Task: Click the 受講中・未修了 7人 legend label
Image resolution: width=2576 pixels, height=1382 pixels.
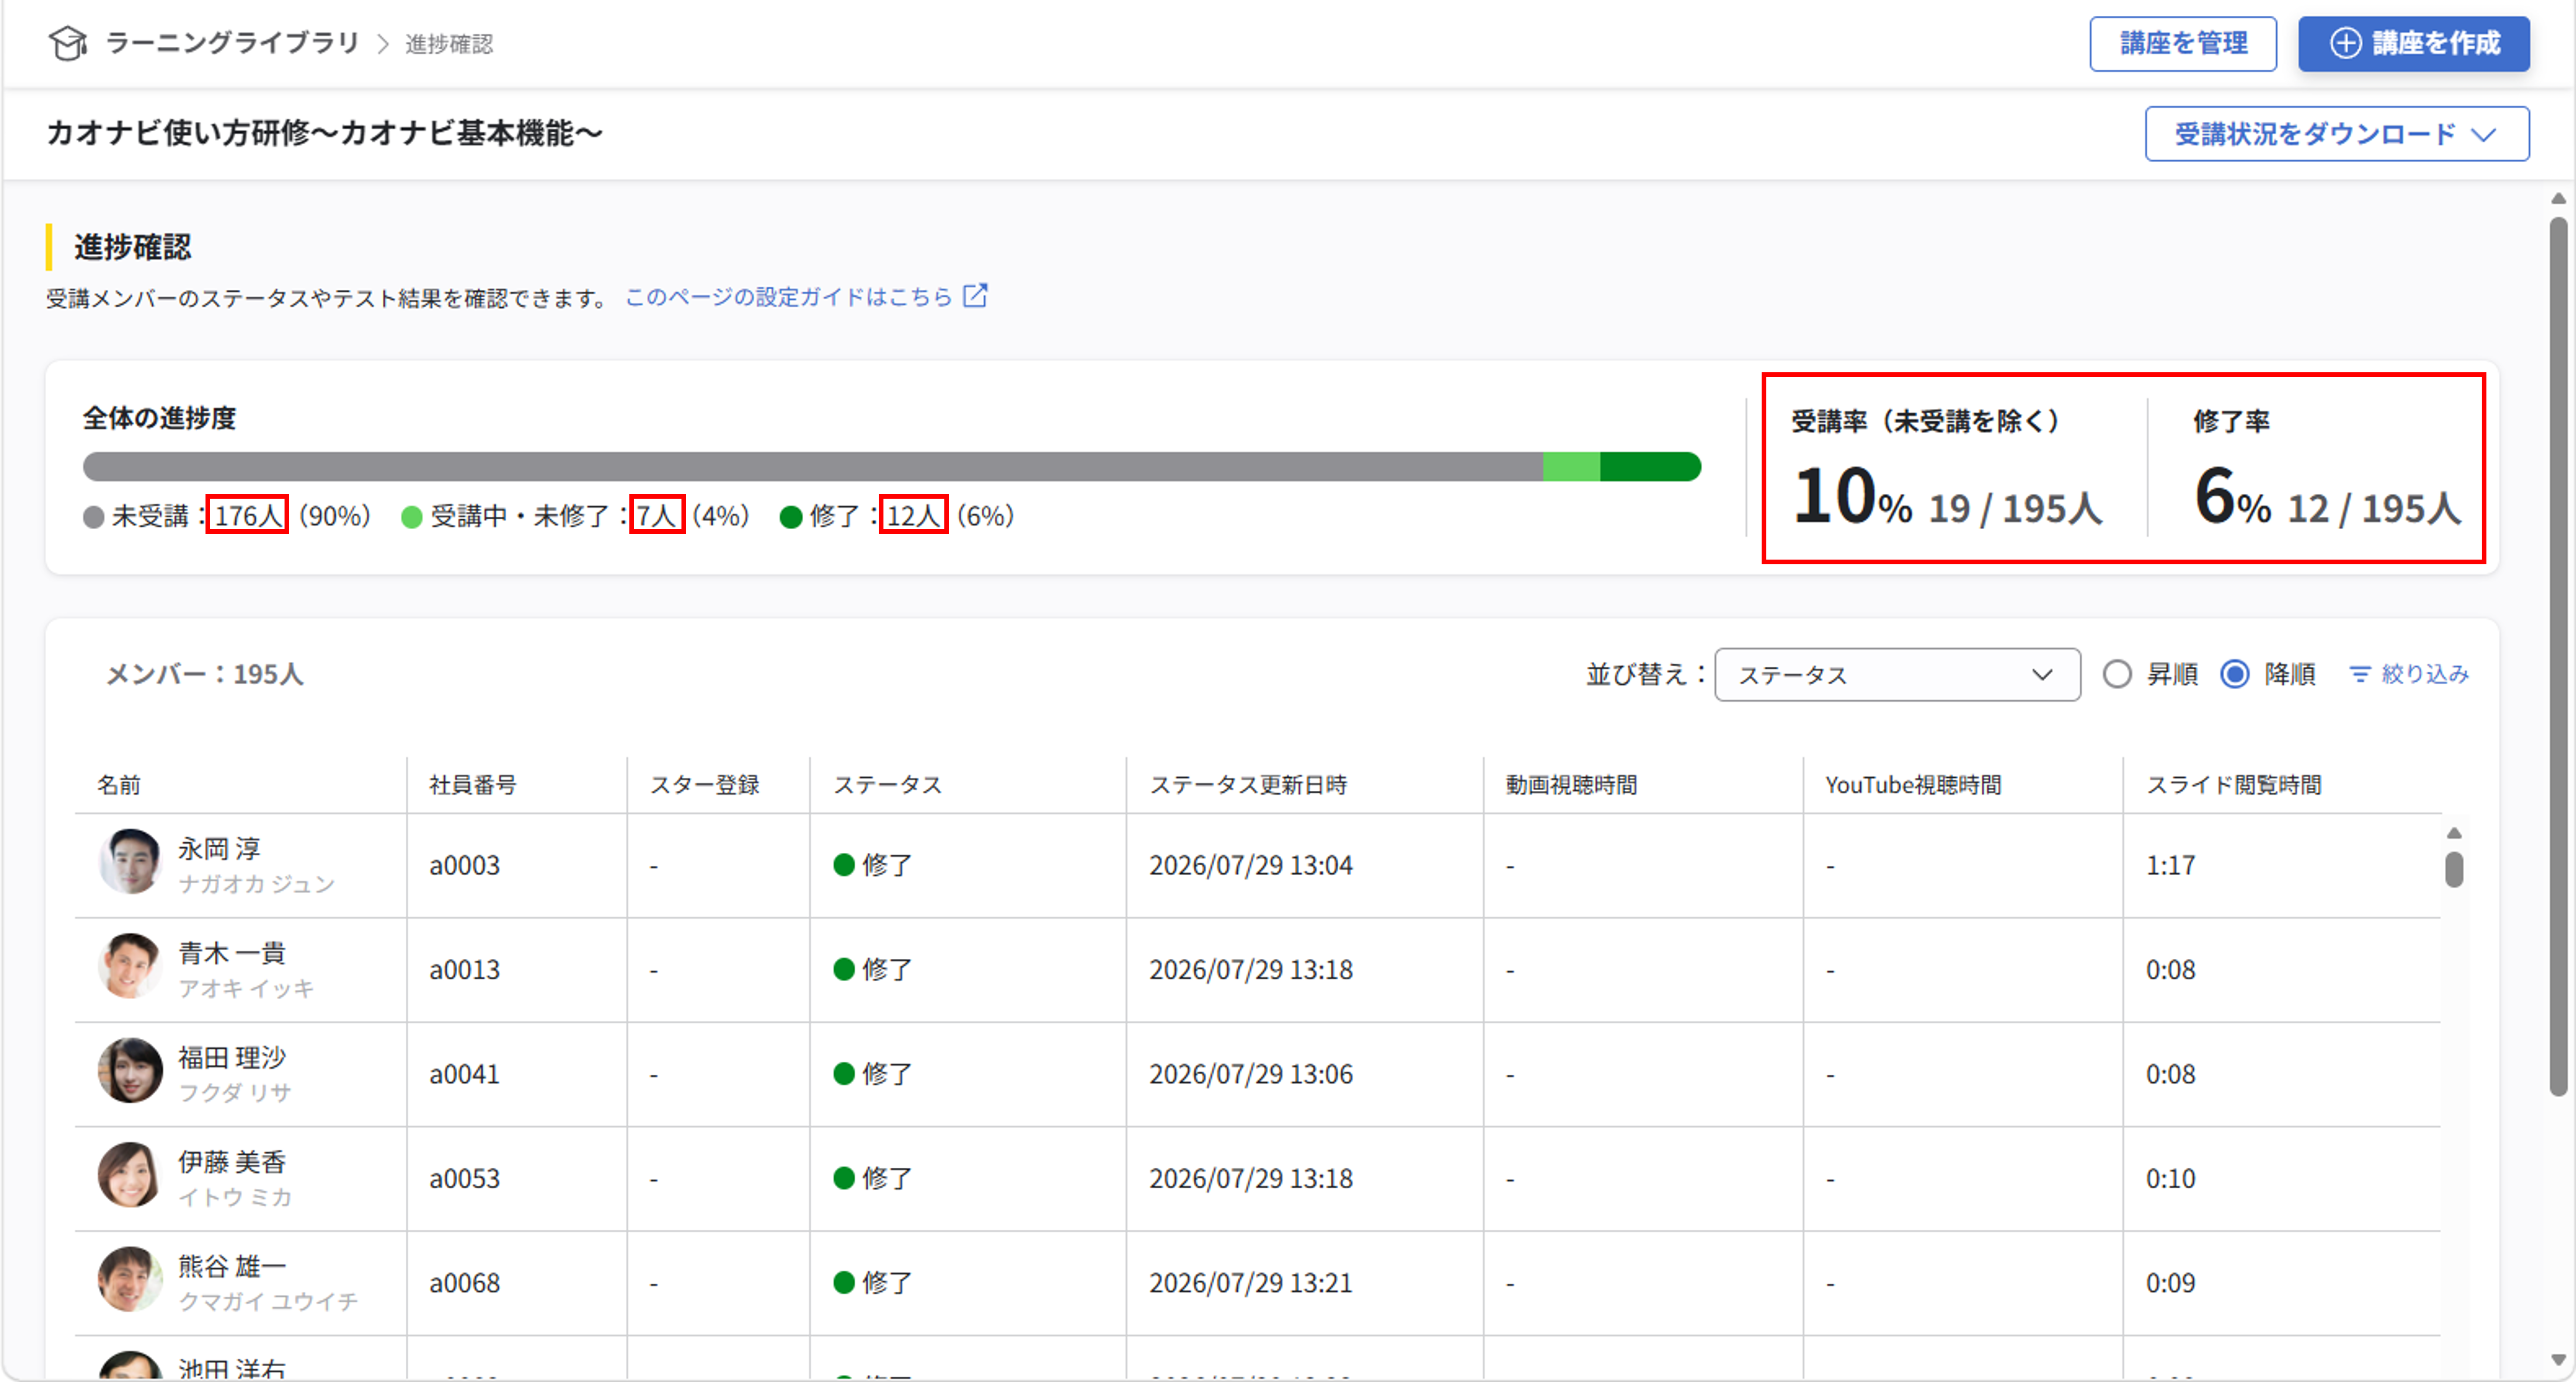Action: [x=575, y=516]
